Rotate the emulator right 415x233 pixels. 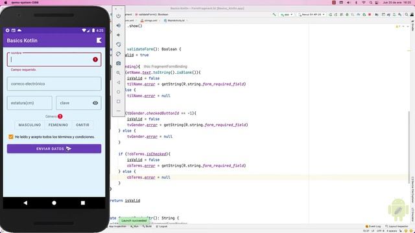tap(118, 54)
